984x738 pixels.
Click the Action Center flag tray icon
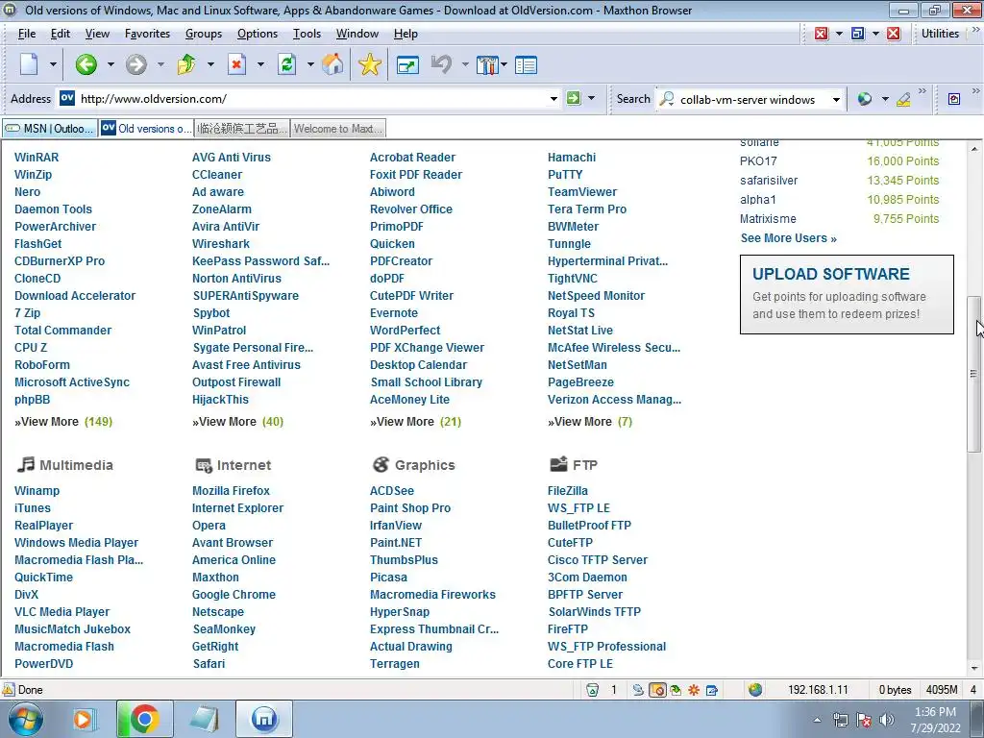(x=864, y=720)
